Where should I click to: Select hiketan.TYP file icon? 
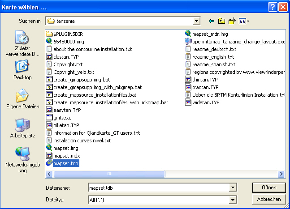click(49, 125)
